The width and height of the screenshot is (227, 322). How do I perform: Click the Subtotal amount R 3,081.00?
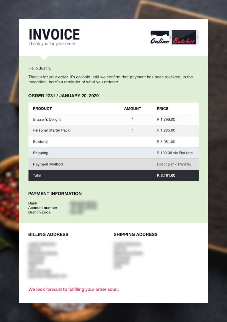(x=166, y=142)
